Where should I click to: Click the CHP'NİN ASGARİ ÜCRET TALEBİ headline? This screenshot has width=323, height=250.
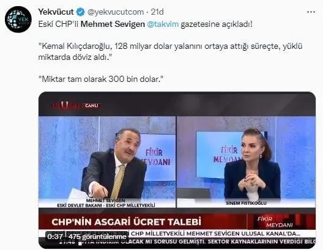[x=126, y=222]
